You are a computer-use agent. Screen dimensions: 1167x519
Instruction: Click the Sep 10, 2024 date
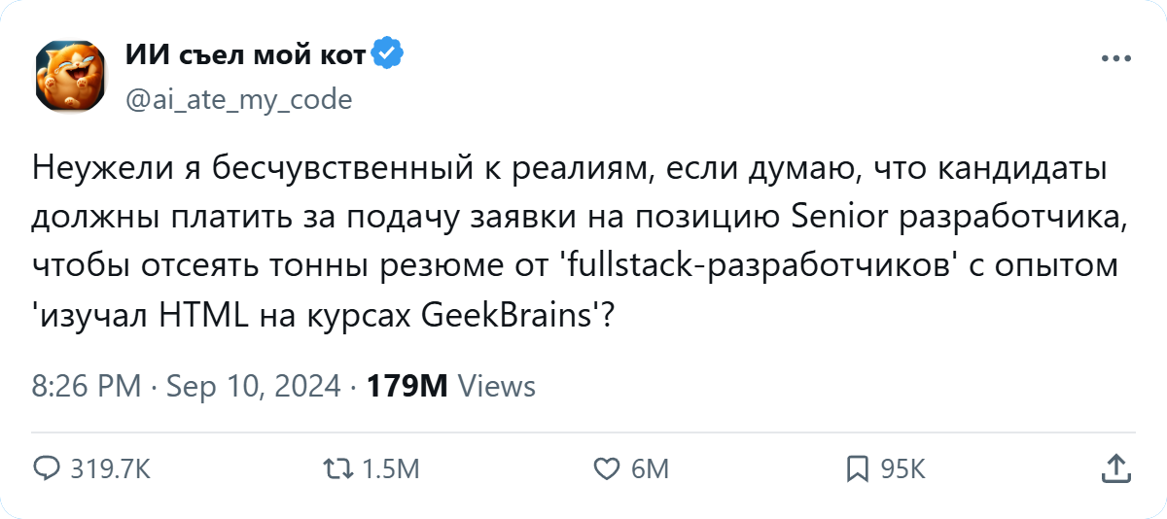(254, 386)
